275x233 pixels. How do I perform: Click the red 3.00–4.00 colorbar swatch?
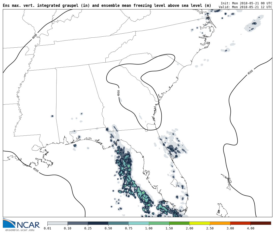point(240,223)
